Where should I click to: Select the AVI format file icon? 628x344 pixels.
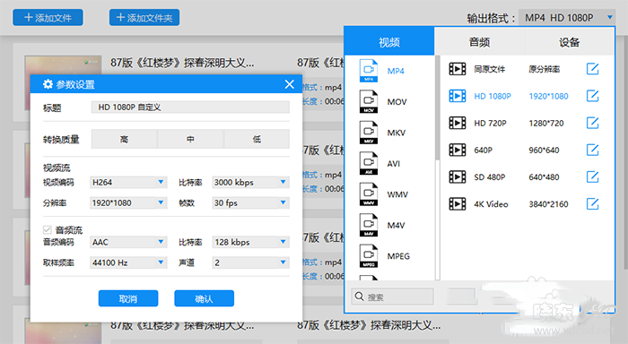[x=369, y=163]
